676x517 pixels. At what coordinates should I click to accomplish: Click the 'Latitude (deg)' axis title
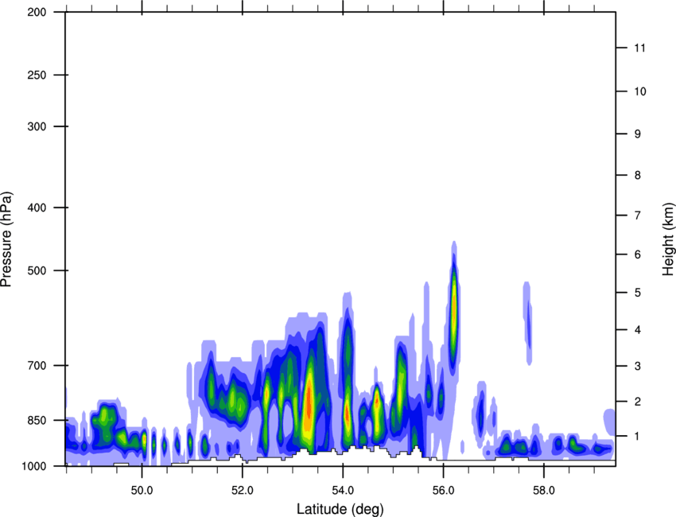point(340,509)
